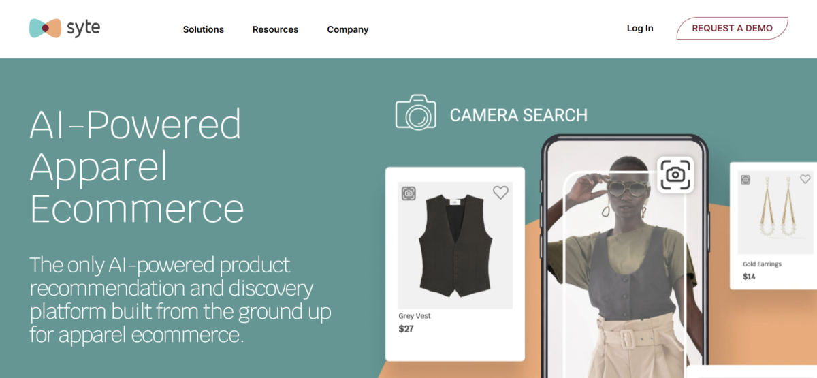Click the Grey Vest product name
This screenshot has height=378, width=817.
415,316
